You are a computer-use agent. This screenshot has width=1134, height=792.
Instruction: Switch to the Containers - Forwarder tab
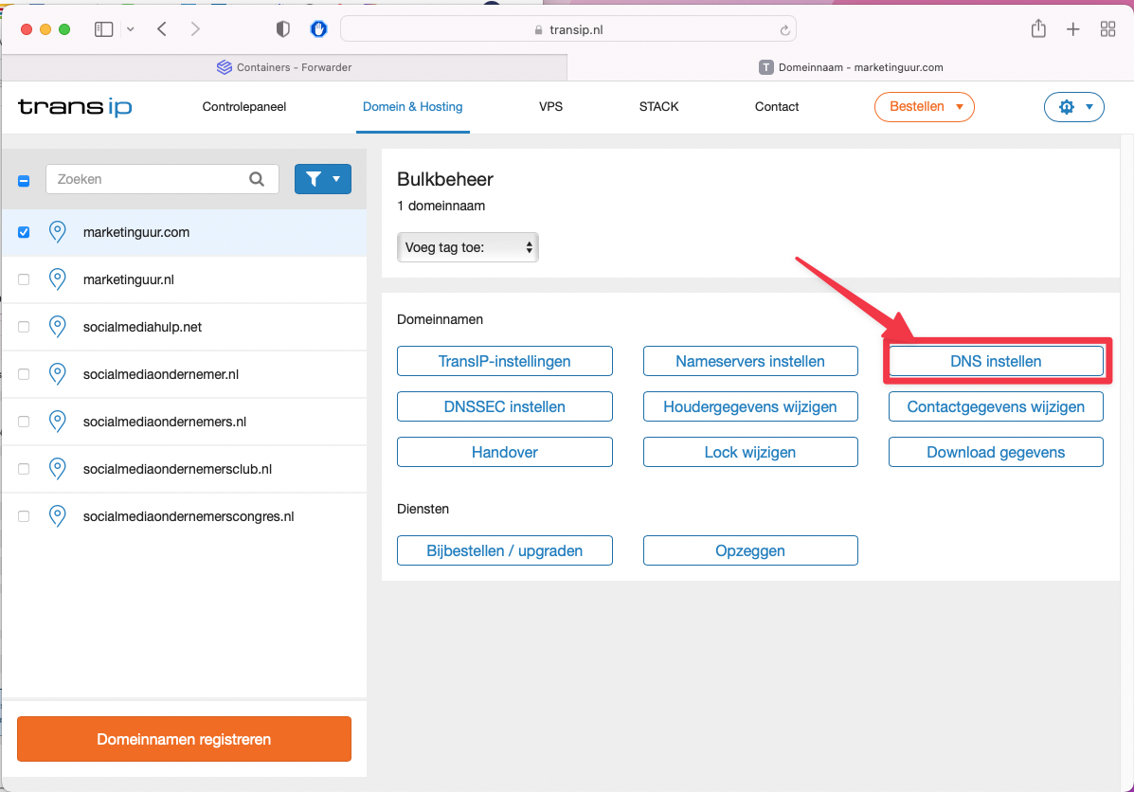tap(284, 67)
